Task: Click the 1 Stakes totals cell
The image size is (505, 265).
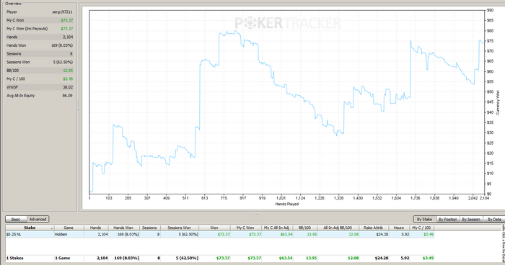Action: 30,258
